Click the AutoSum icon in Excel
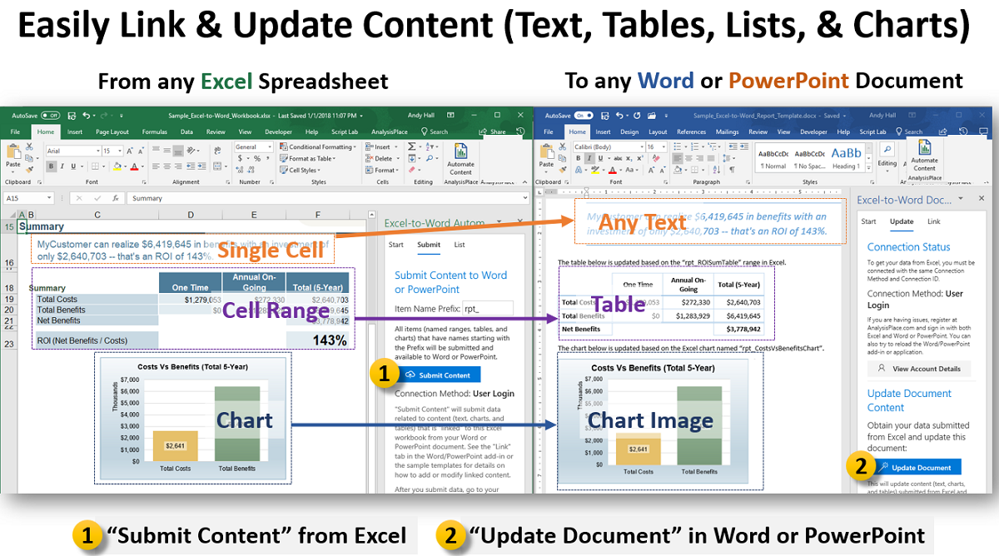The width and height of the screenshot is (999, 556). 412,146
